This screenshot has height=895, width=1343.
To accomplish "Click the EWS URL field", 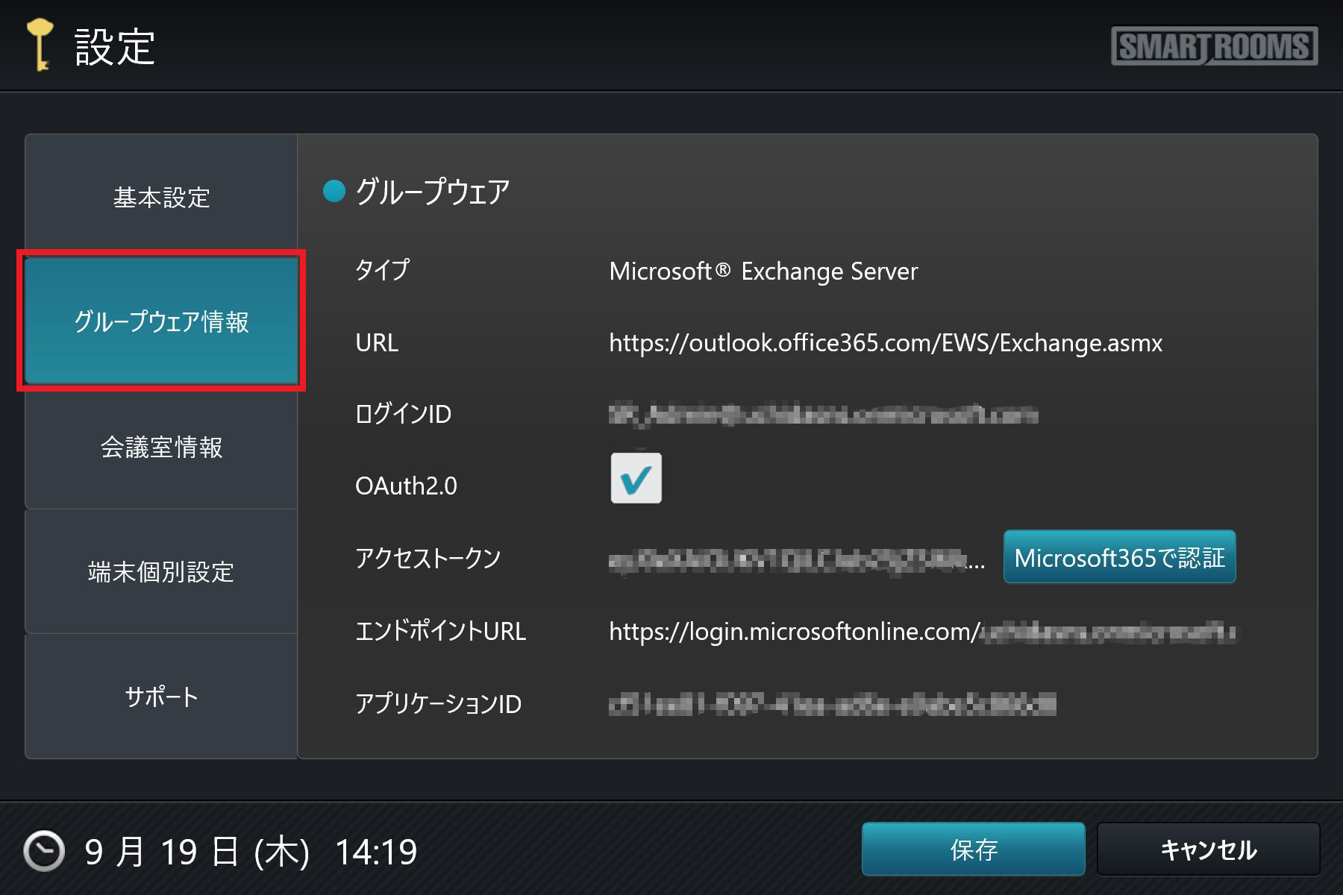I will click(885, 343).
